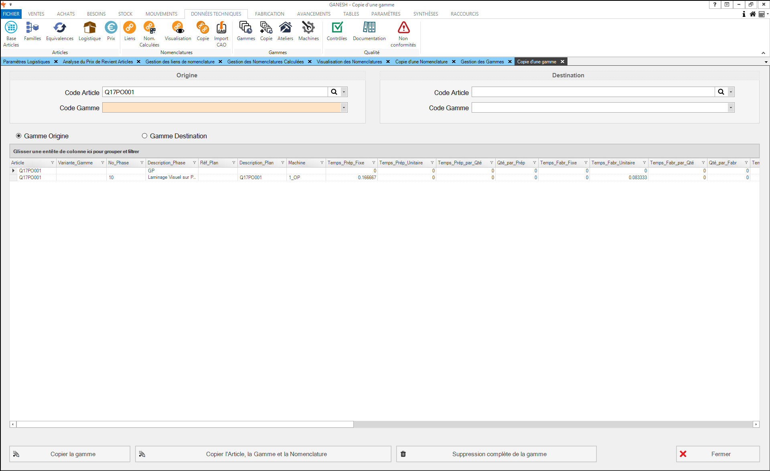Select the Gamme Destination radio button
The width and height of the screenshot is (770, 471).
145,136
